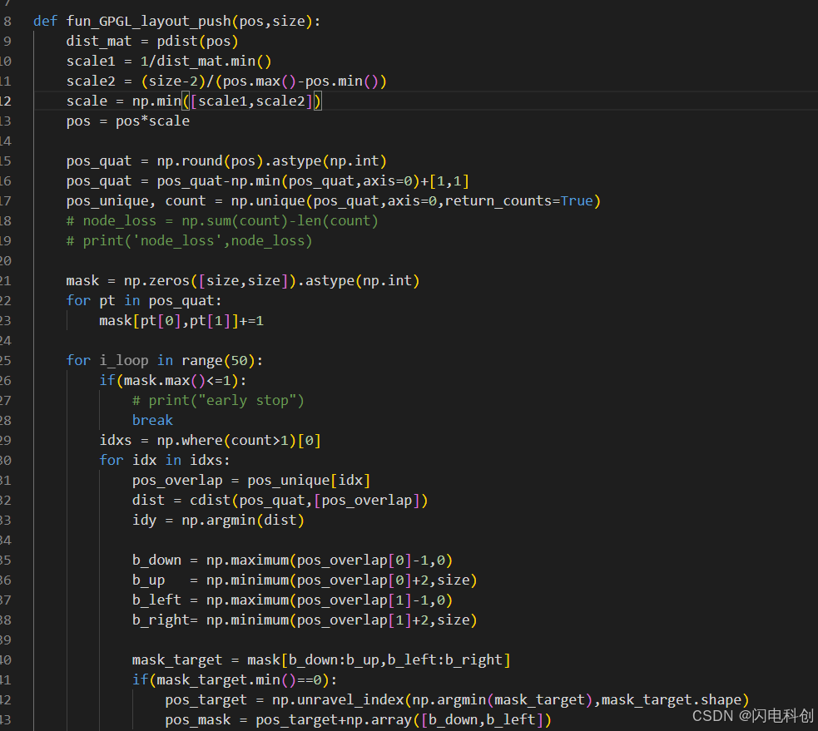Screen dimensions: 818x731
Task: Click the 'pos_mask = pos_target+np.array' line
Action: point(358,720)
